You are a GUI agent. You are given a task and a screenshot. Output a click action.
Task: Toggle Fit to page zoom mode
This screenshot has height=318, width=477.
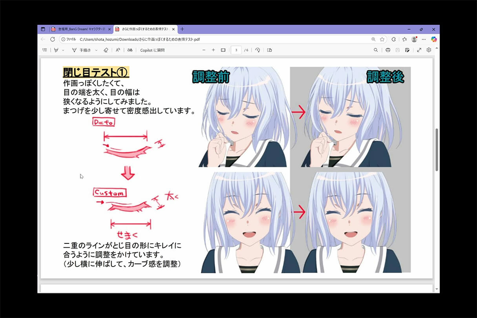coord(223,50)
